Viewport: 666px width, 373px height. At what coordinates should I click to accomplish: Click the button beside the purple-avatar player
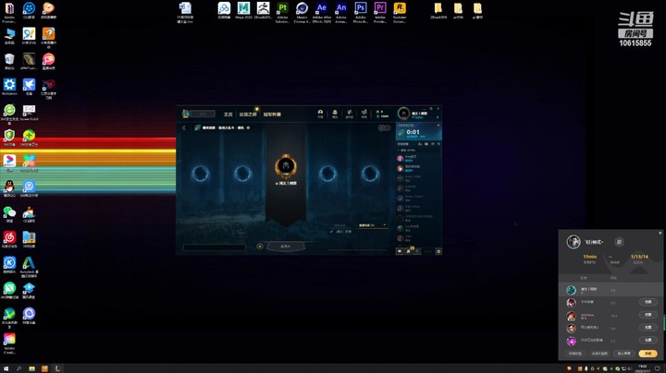(x=648, y=340)
